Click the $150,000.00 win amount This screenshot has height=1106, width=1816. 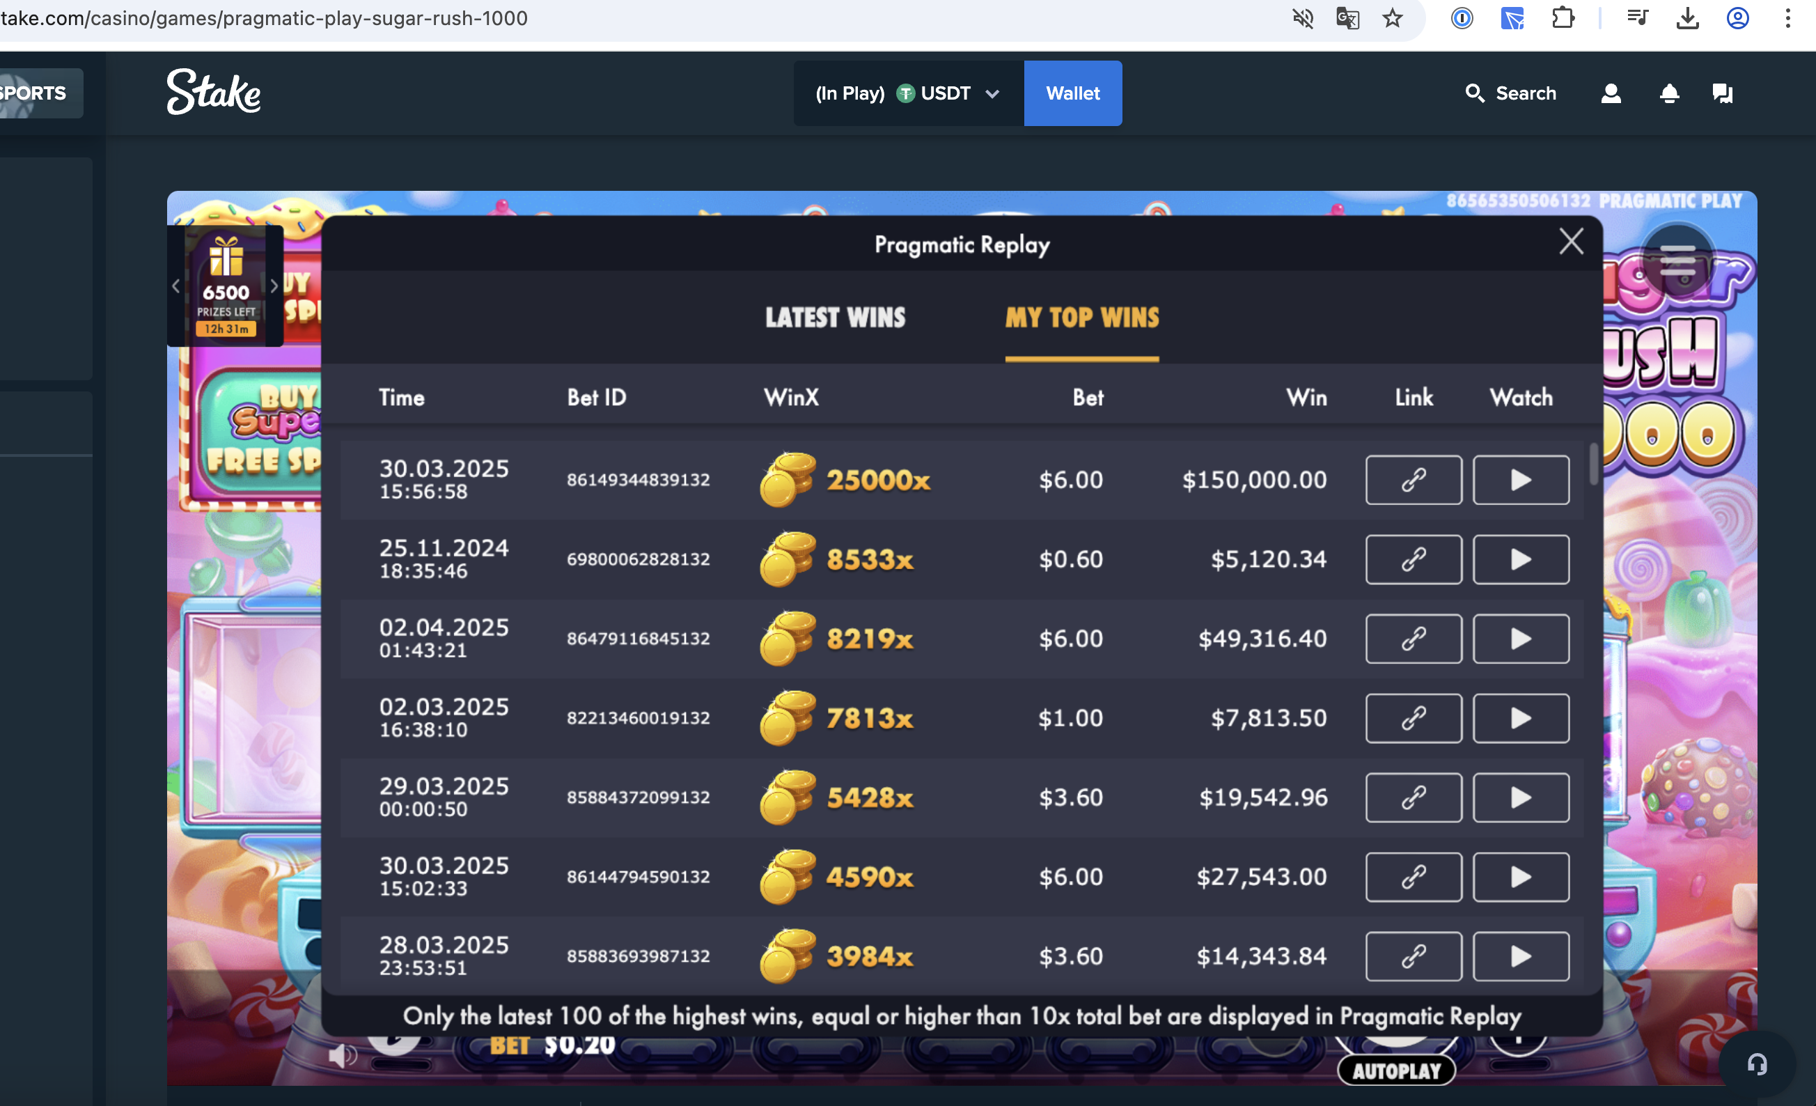tap(1254, 480)
